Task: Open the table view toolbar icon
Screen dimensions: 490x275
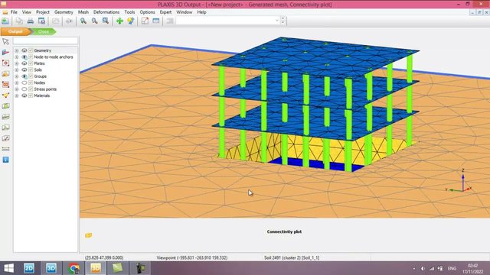Action: [x=156, y=21]
